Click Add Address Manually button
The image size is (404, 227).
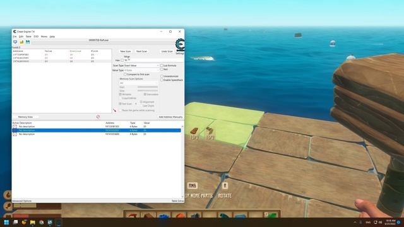point(170,117)
